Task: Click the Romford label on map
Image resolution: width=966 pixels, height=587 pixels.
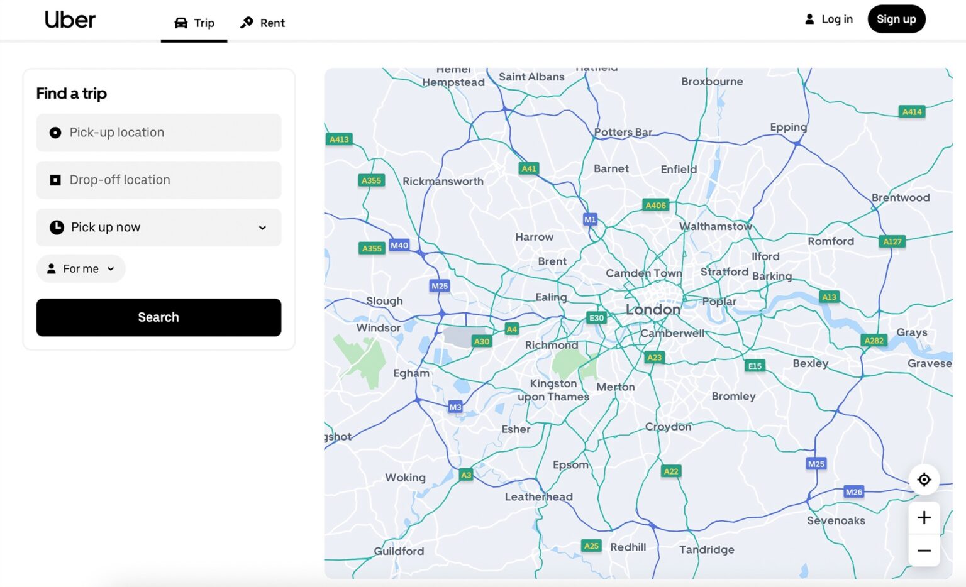Action: click(831, 241)
